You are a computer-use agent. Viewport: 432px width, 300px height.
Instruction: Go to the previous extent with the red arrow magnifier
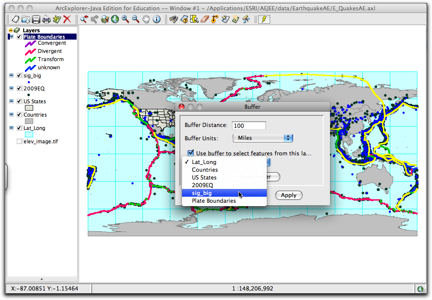tap(84, 19)
